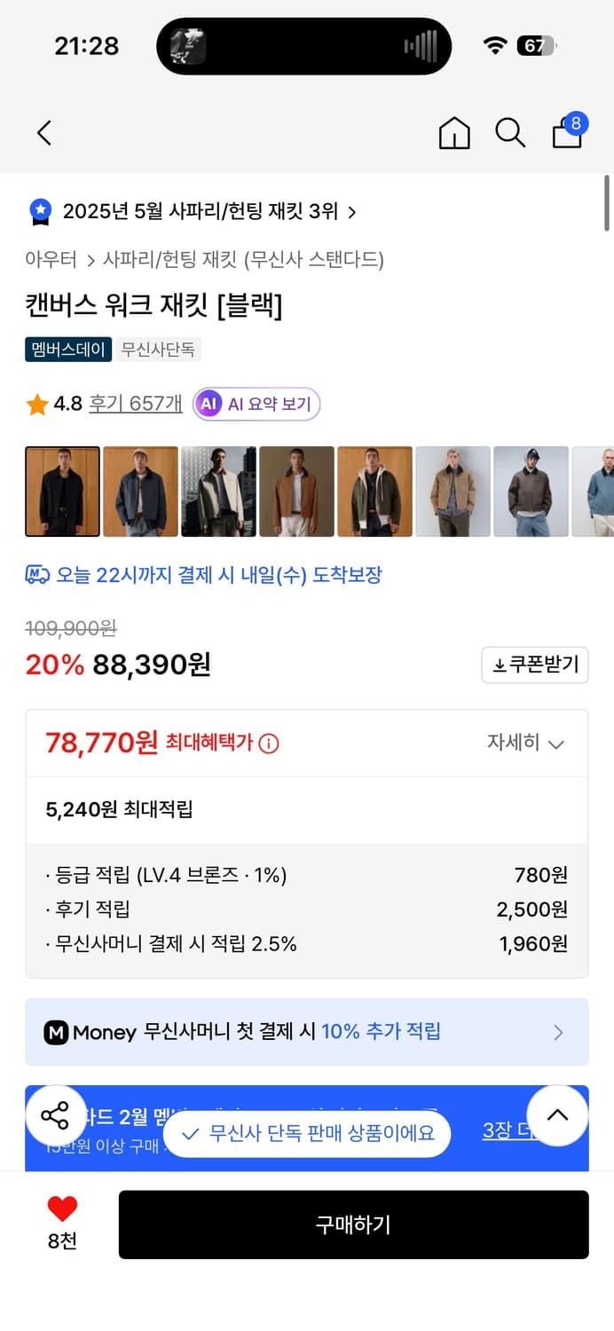Select the 무신사단독 label
This screenshot has height=1331, width=614.
[159, 350]
